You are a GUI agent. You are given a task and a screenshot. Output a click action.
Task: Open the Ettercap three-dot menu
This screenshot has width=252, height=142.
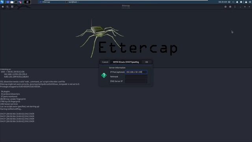point(235,7)
